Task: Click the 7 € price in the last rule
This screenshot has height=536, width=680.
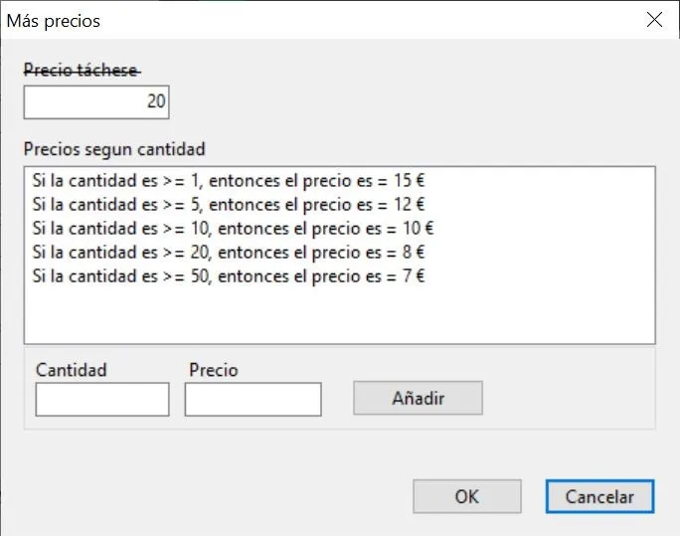Action: pos(414,275)
